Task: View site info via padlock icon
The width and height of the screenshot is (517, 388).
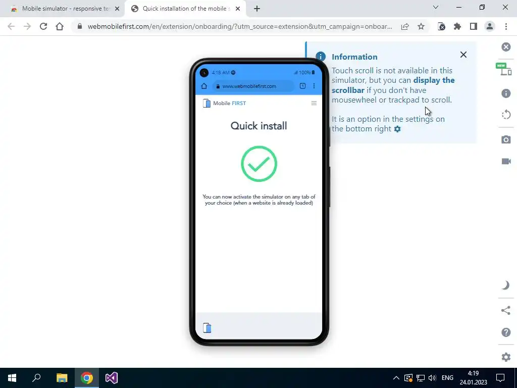Action: tap(79, 26)
